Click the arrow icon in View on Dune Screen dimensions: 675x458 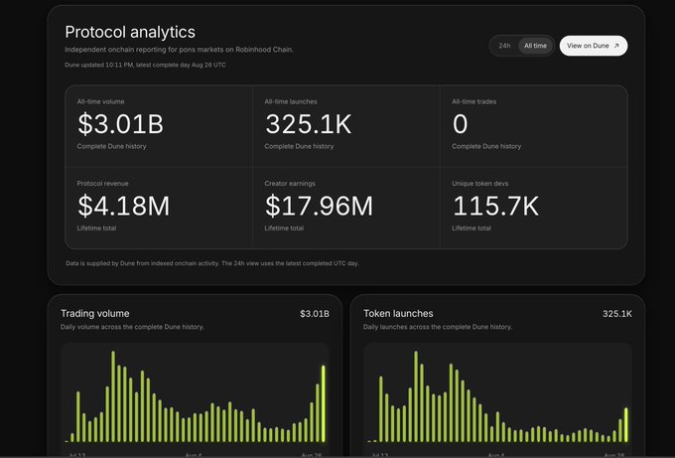[x=616, y=46]
